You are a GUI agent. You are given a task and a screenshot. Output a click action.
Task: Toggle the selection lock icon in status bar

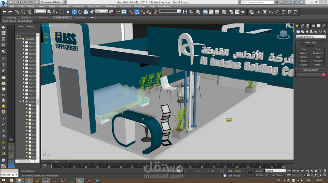point(174,171)
